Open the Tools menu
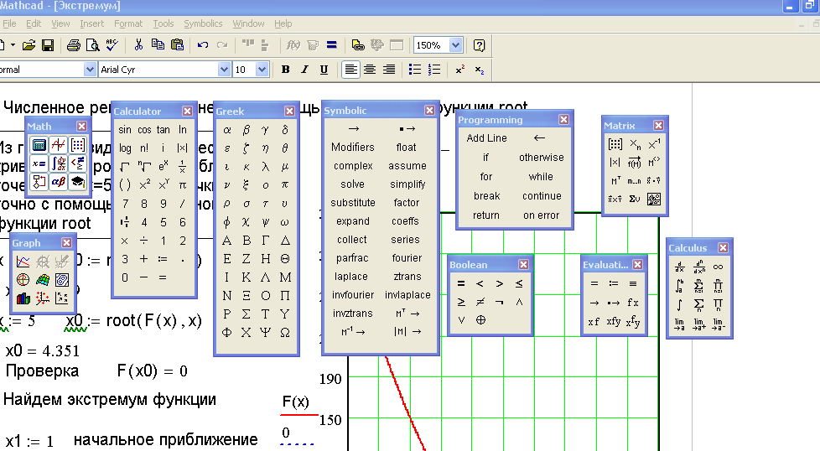 (163, 23)
